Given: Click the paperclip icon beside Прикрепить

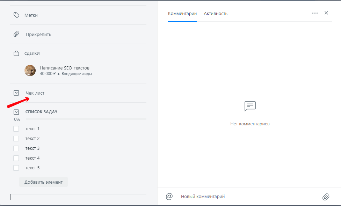Looking at the screenshot, I should (16, 34).
